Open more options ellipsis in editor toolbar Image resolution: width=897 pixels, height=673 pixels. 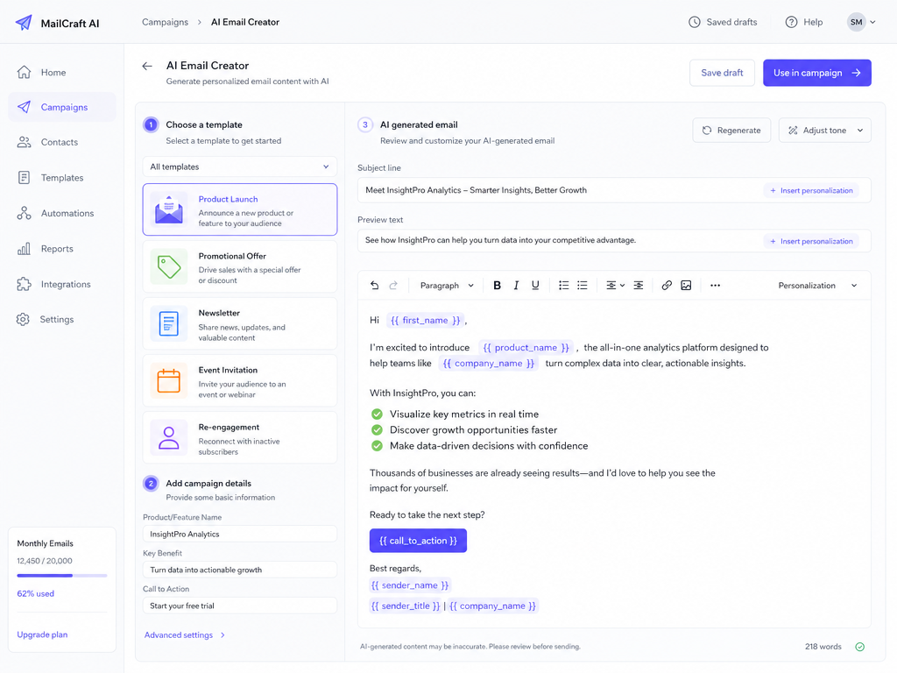click(715, 285)
